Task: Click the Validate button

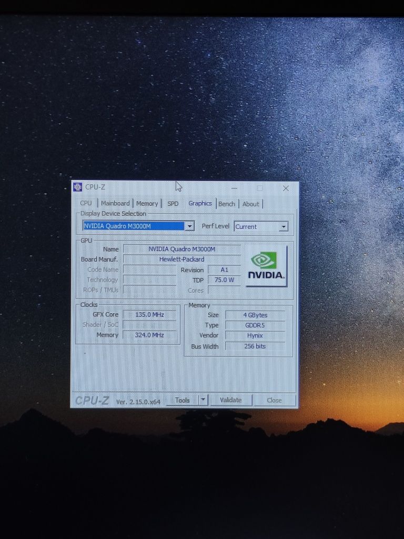Action: [x=231, y=400]
